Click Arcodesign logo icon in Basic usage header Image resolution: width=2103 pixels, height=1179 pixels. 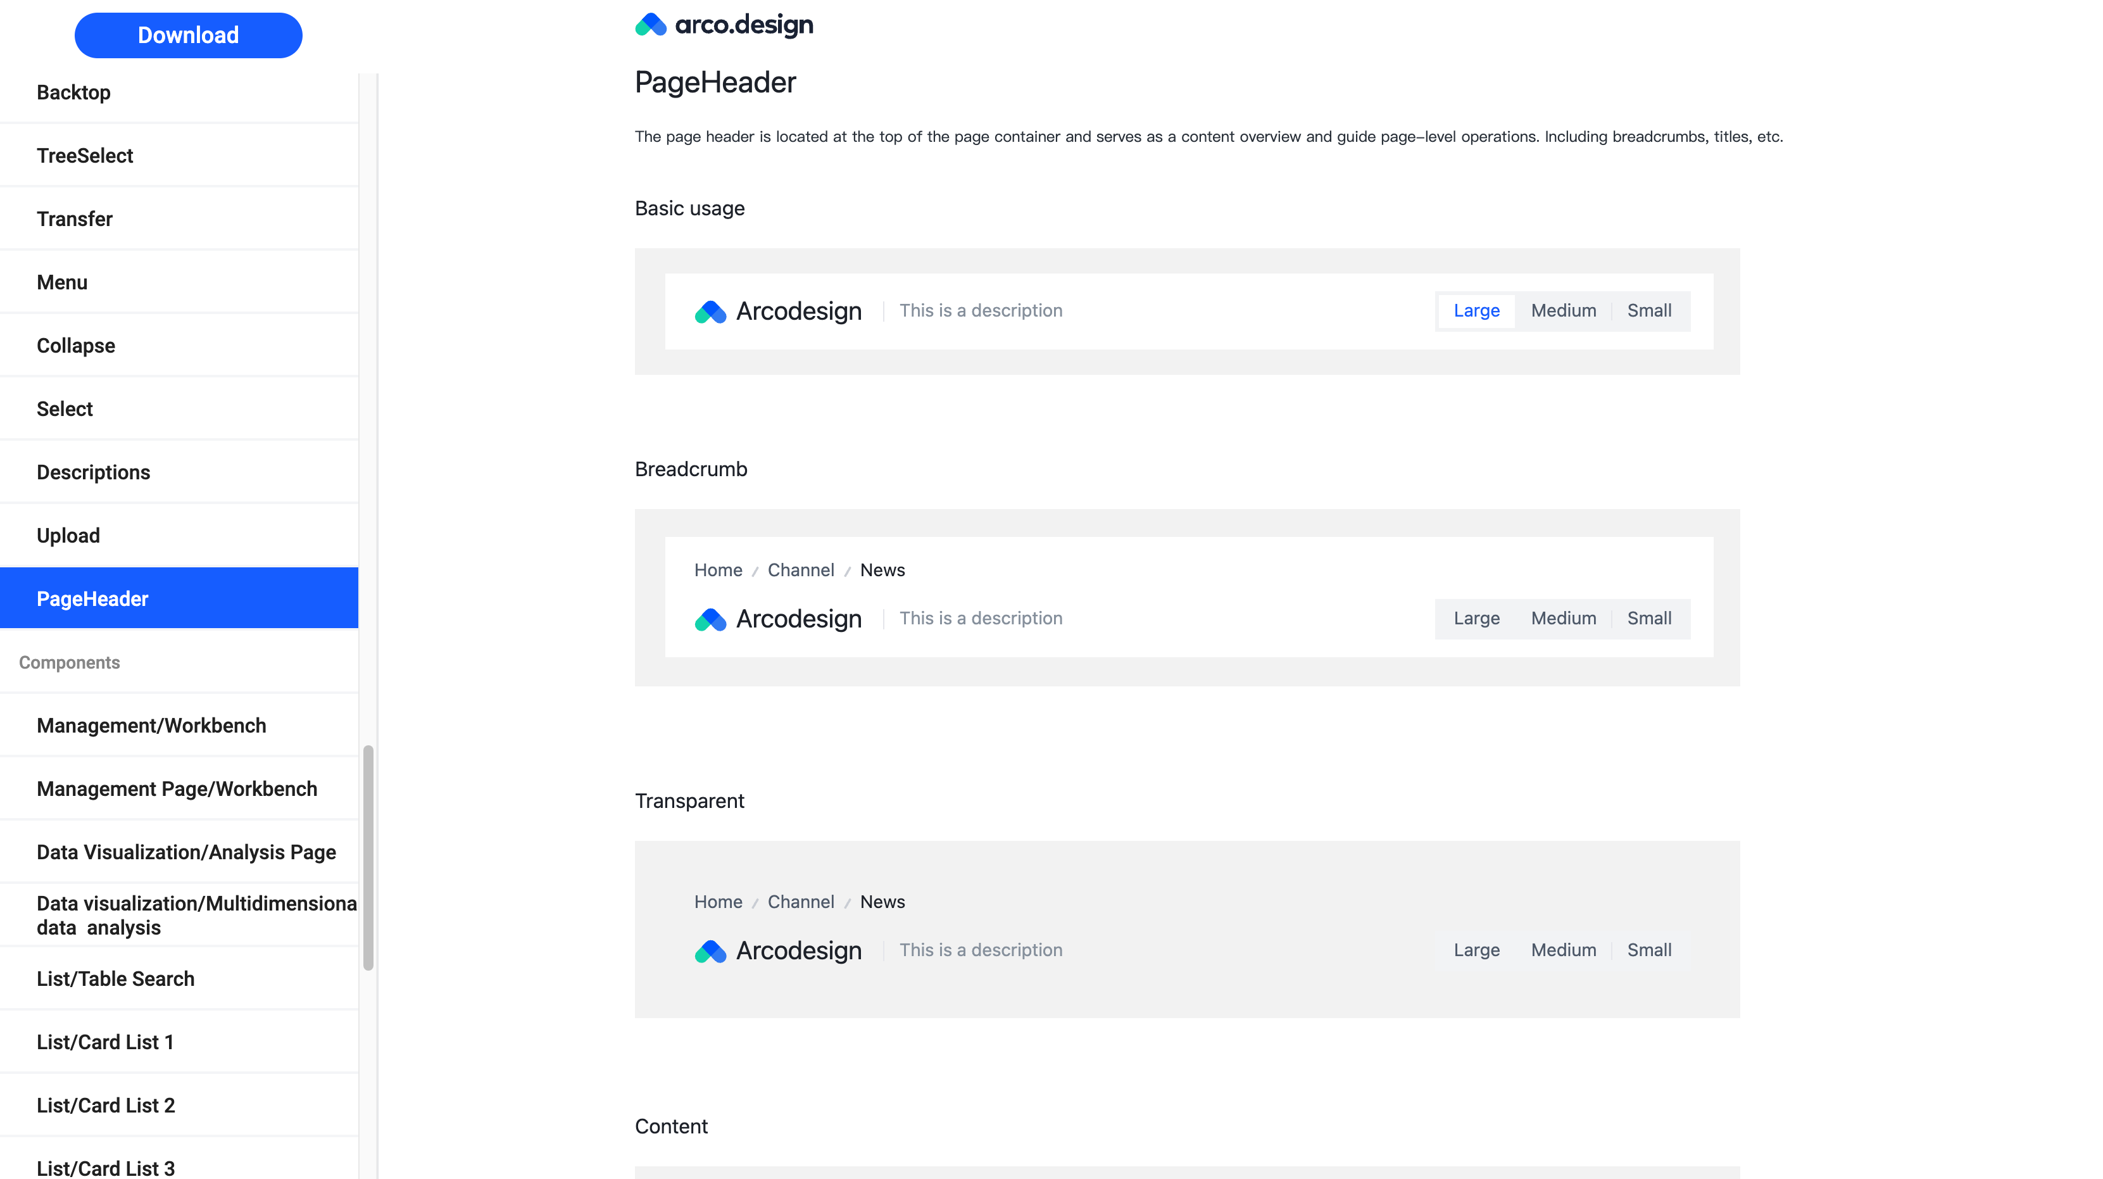(710, 311)
